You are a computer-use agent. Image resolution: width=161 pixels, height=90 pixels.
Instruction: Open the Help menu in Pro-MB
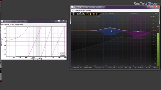coord(156,13)
